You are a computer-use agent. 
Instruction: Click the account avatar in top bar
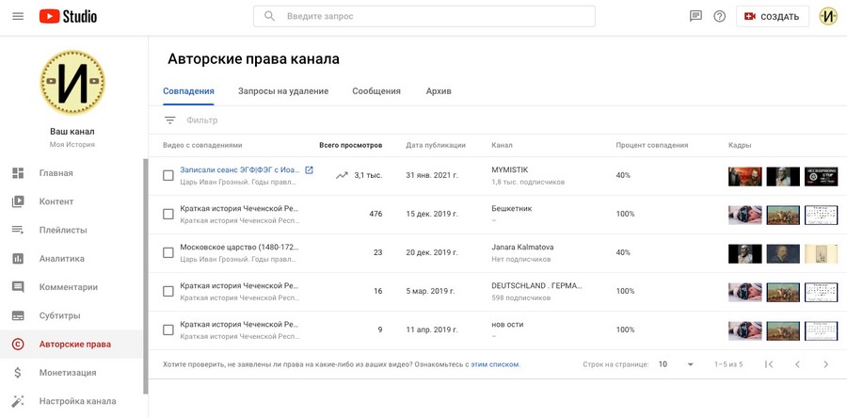pos(827,16)
